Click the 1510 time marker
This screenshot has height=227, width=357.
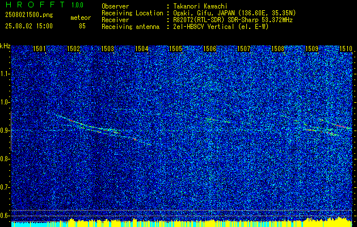[346, 49]
